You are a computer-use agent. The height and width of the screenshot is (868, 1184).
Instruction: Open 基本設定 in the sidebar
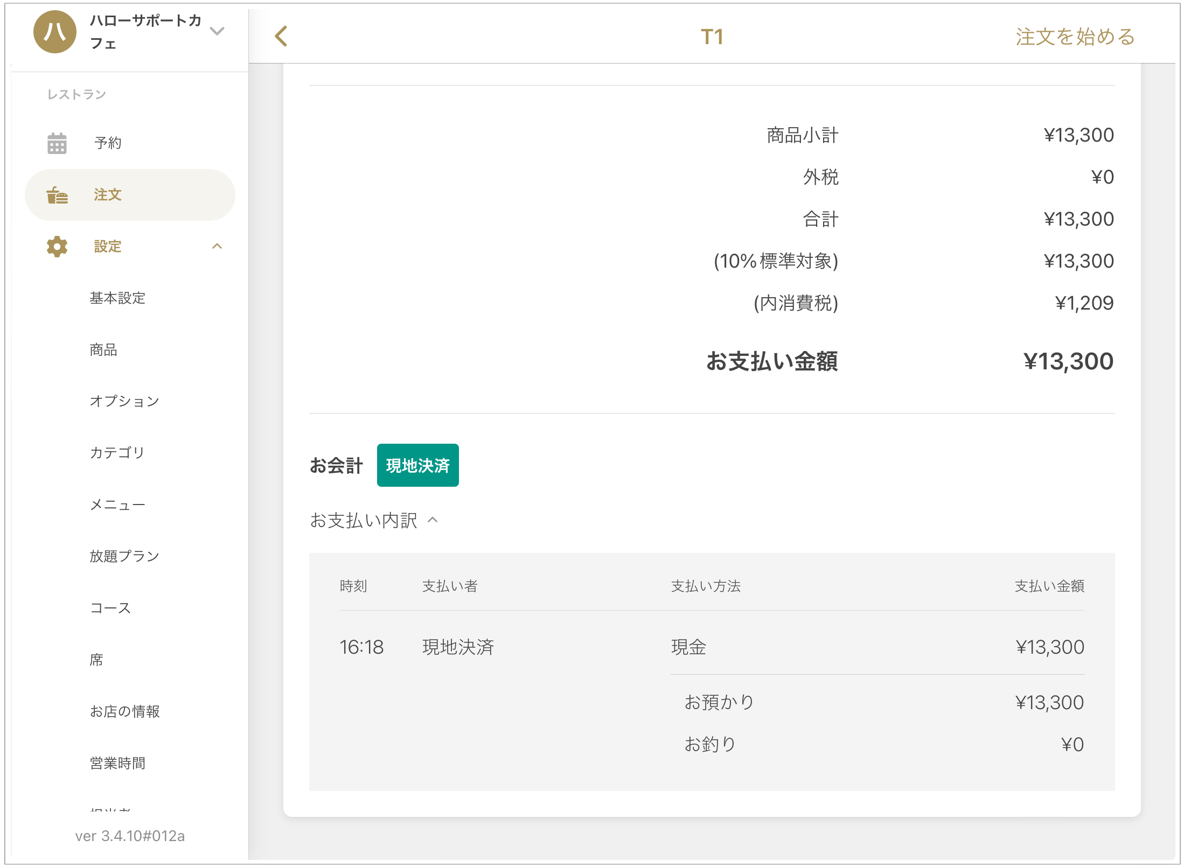tap(117, 298)
